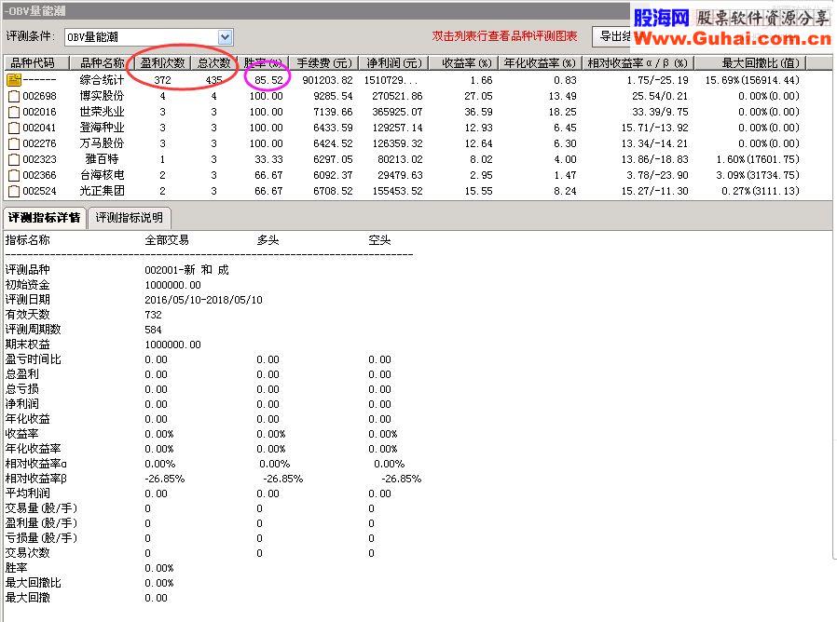Select the 博实股份 row name
837x622 pixels.
pos(102,96)
